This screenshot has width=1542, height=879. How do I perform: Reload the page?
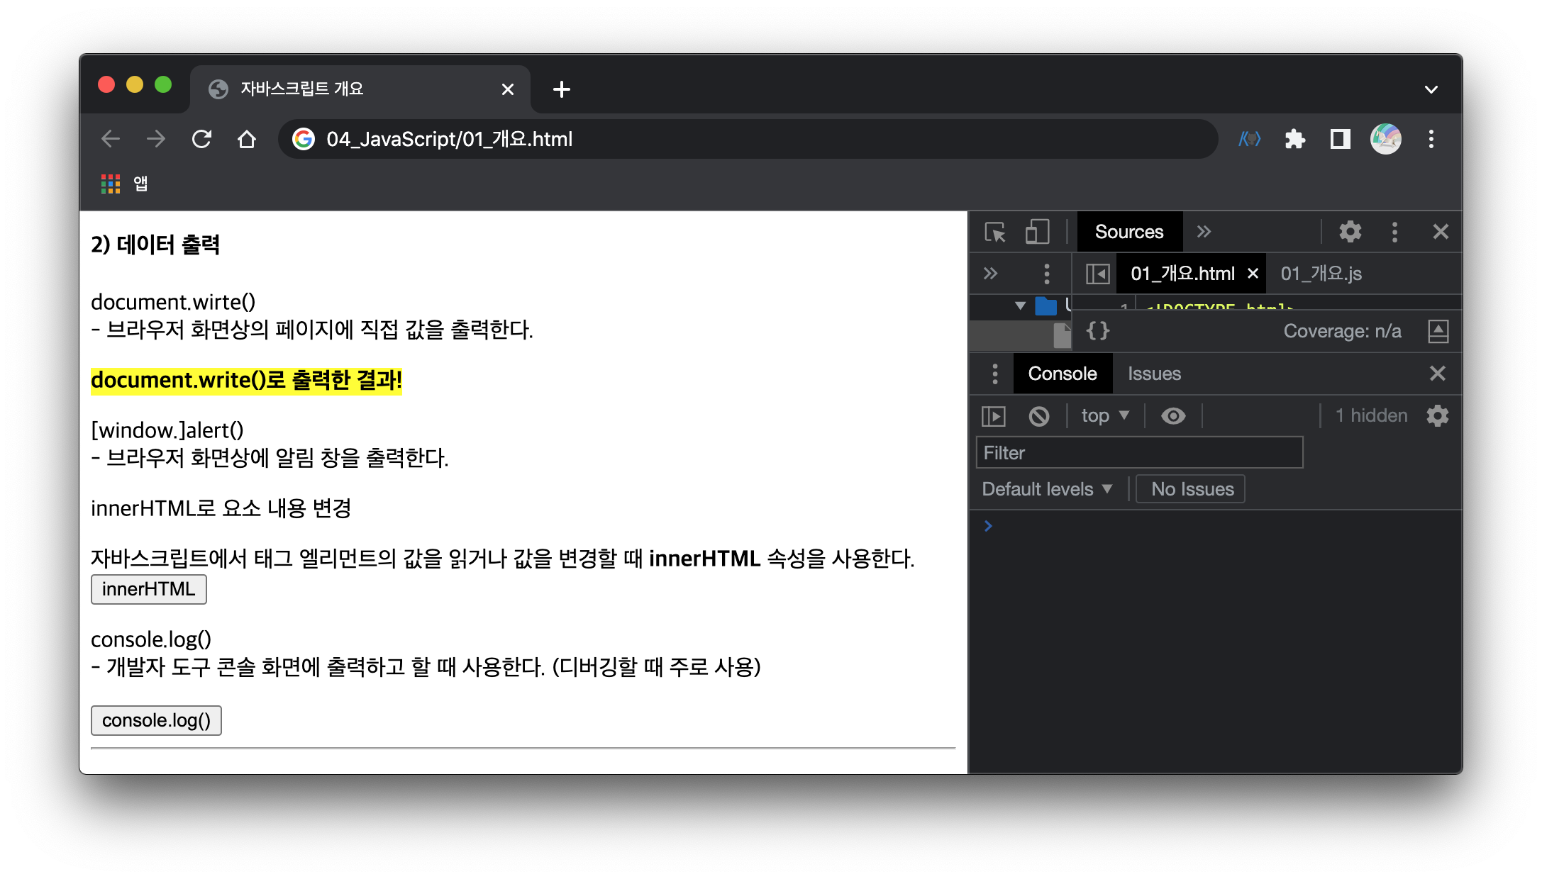[x=201, y=139]
